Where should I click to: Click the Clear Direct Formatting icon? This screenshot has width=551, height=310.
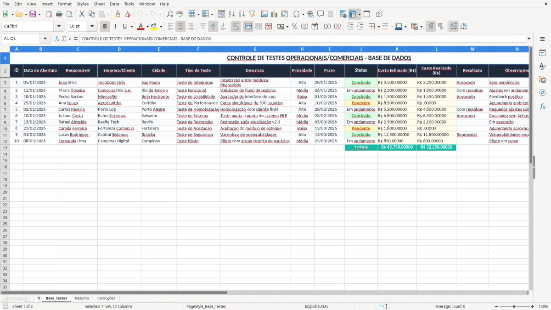[x=128, y=14]
